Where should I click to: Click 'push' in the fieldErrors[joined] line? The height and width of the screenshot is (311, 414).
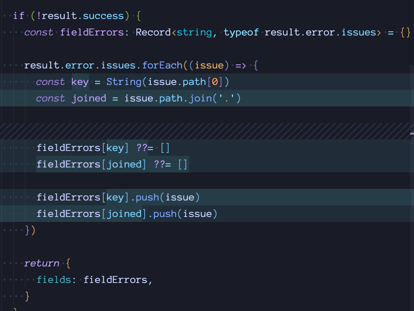[x=165, y=214]
